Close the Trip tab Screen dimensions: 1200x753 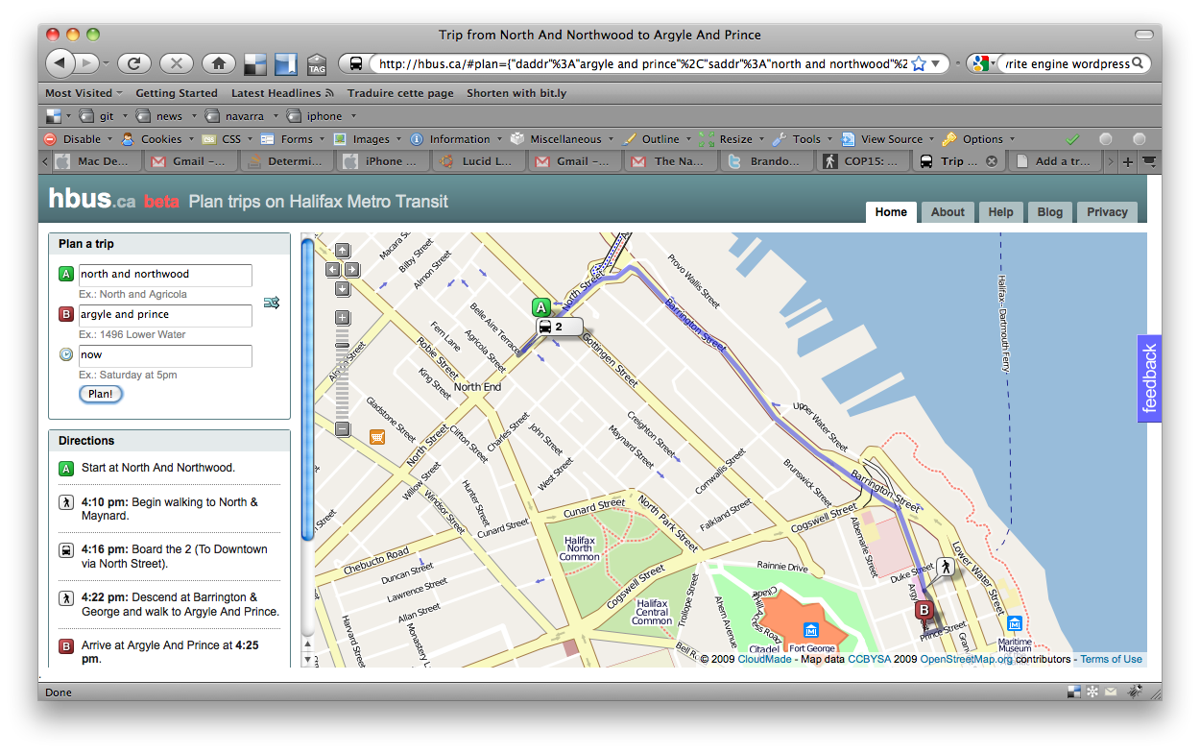point(992,161)
